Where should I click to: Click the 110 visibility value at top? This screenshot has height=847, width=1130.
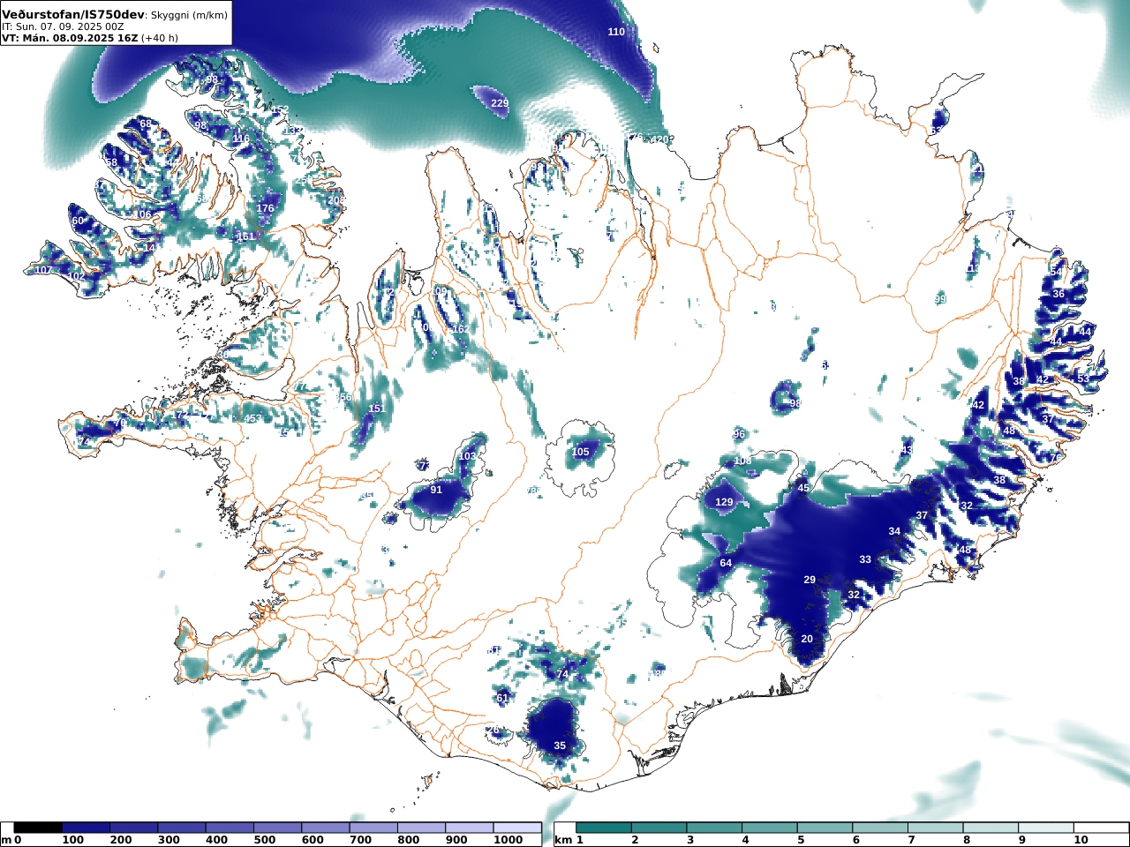[x=616, y=32]
